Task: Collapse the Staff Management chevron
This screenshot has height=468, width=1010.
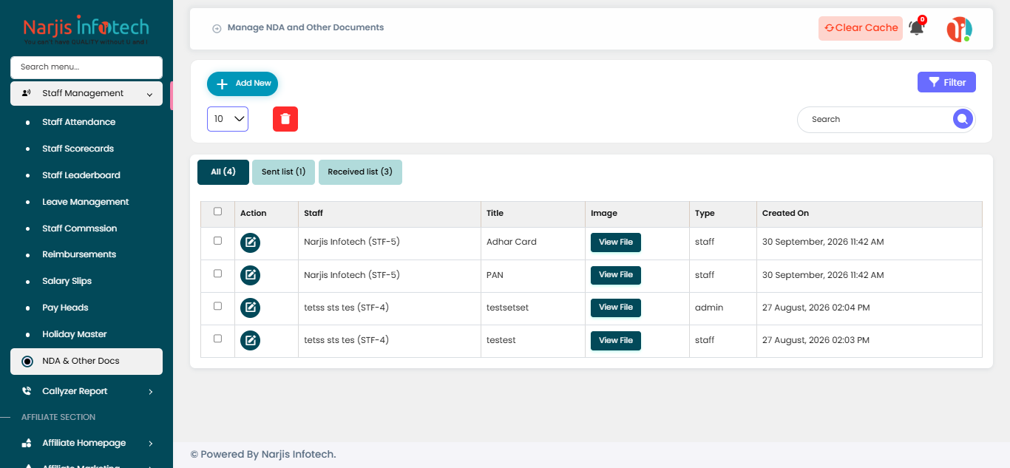Action: [149, 94]
